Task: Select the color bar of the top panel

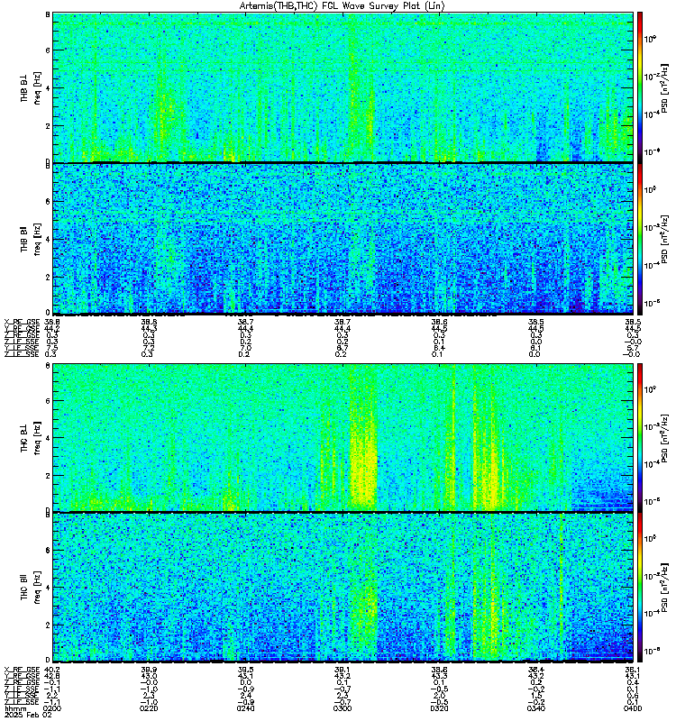Action: click(640, 87)
